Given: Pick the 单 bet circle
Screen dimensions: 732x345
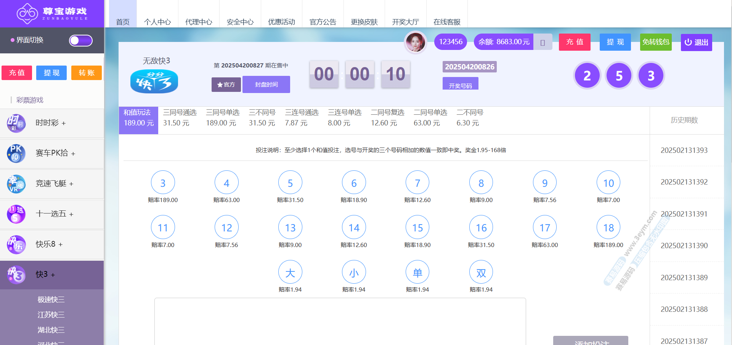Looking at the screenshot, I should [x=417, y=273].
